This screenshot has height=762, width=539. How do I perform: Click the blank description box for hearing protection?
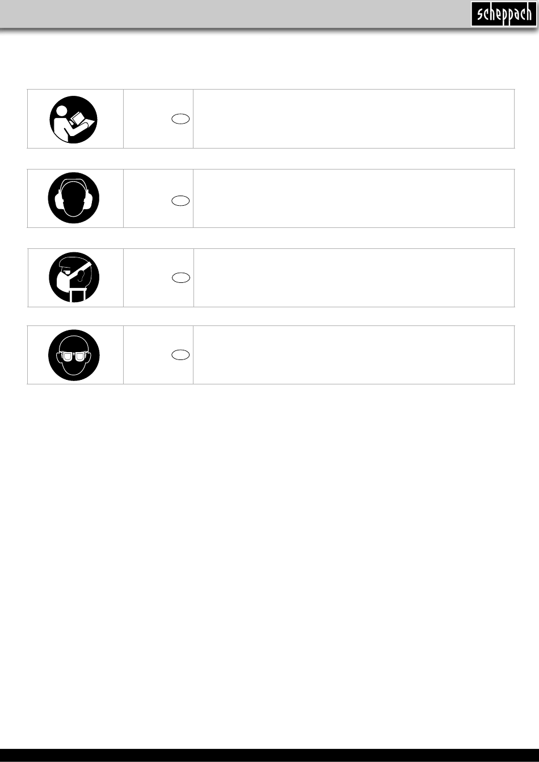click(x=353, y=198)
